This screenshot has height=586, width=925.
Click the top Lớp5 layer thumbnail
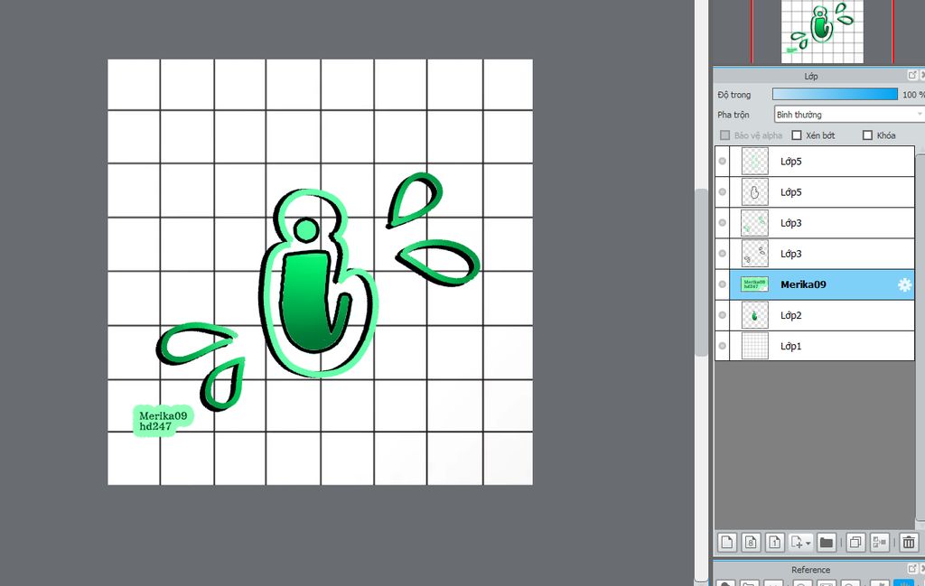coord(754,161)
